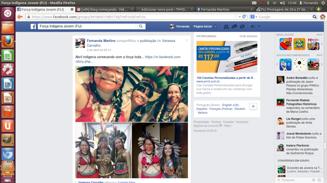
Task: Open Página inicial in header
Action: point(202,26)
